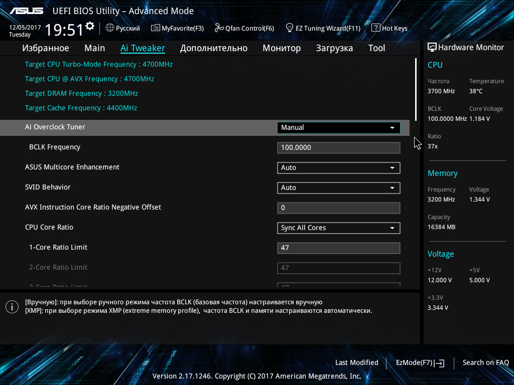Click the Hot Keys label

tap(395, 28)
